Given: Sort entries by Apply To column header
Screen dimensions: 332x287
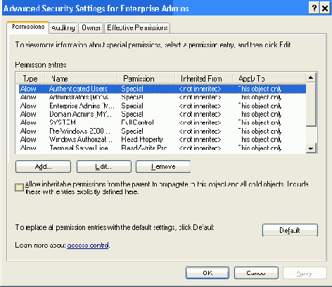Looking at the screenshot, I should click(269, 79).
